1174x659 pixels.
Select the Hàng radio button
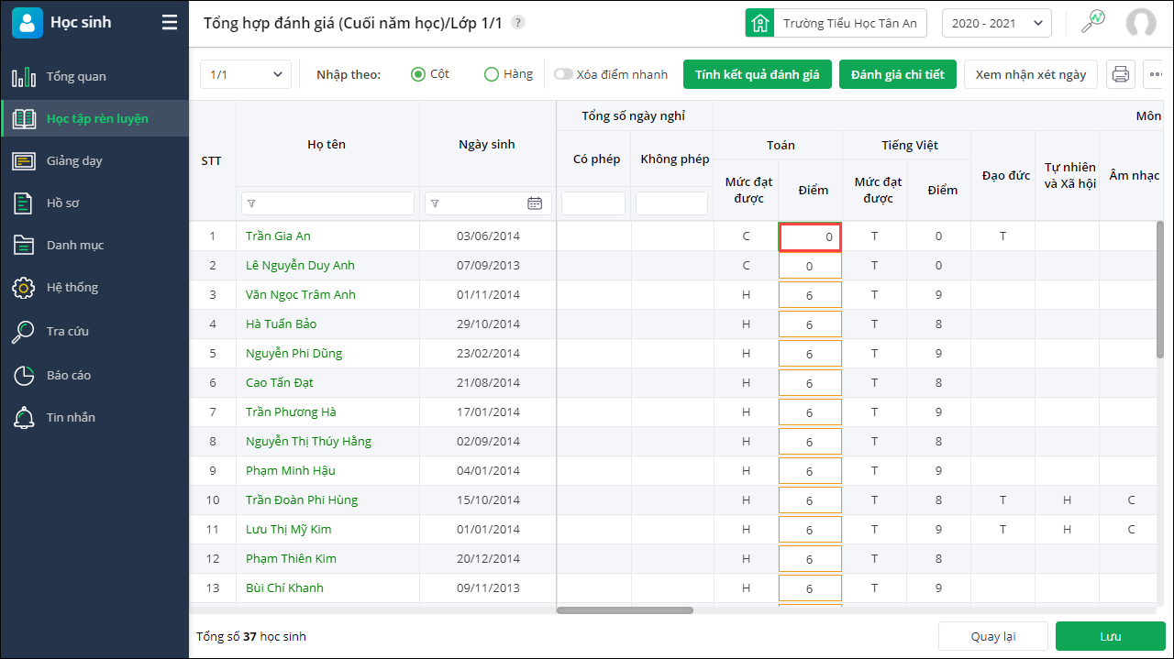coord(492,74)
